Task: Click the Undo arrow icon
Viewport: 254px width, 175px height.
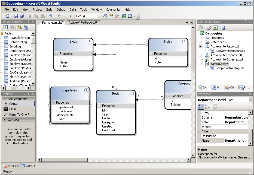Action: [x=51, y=16]
